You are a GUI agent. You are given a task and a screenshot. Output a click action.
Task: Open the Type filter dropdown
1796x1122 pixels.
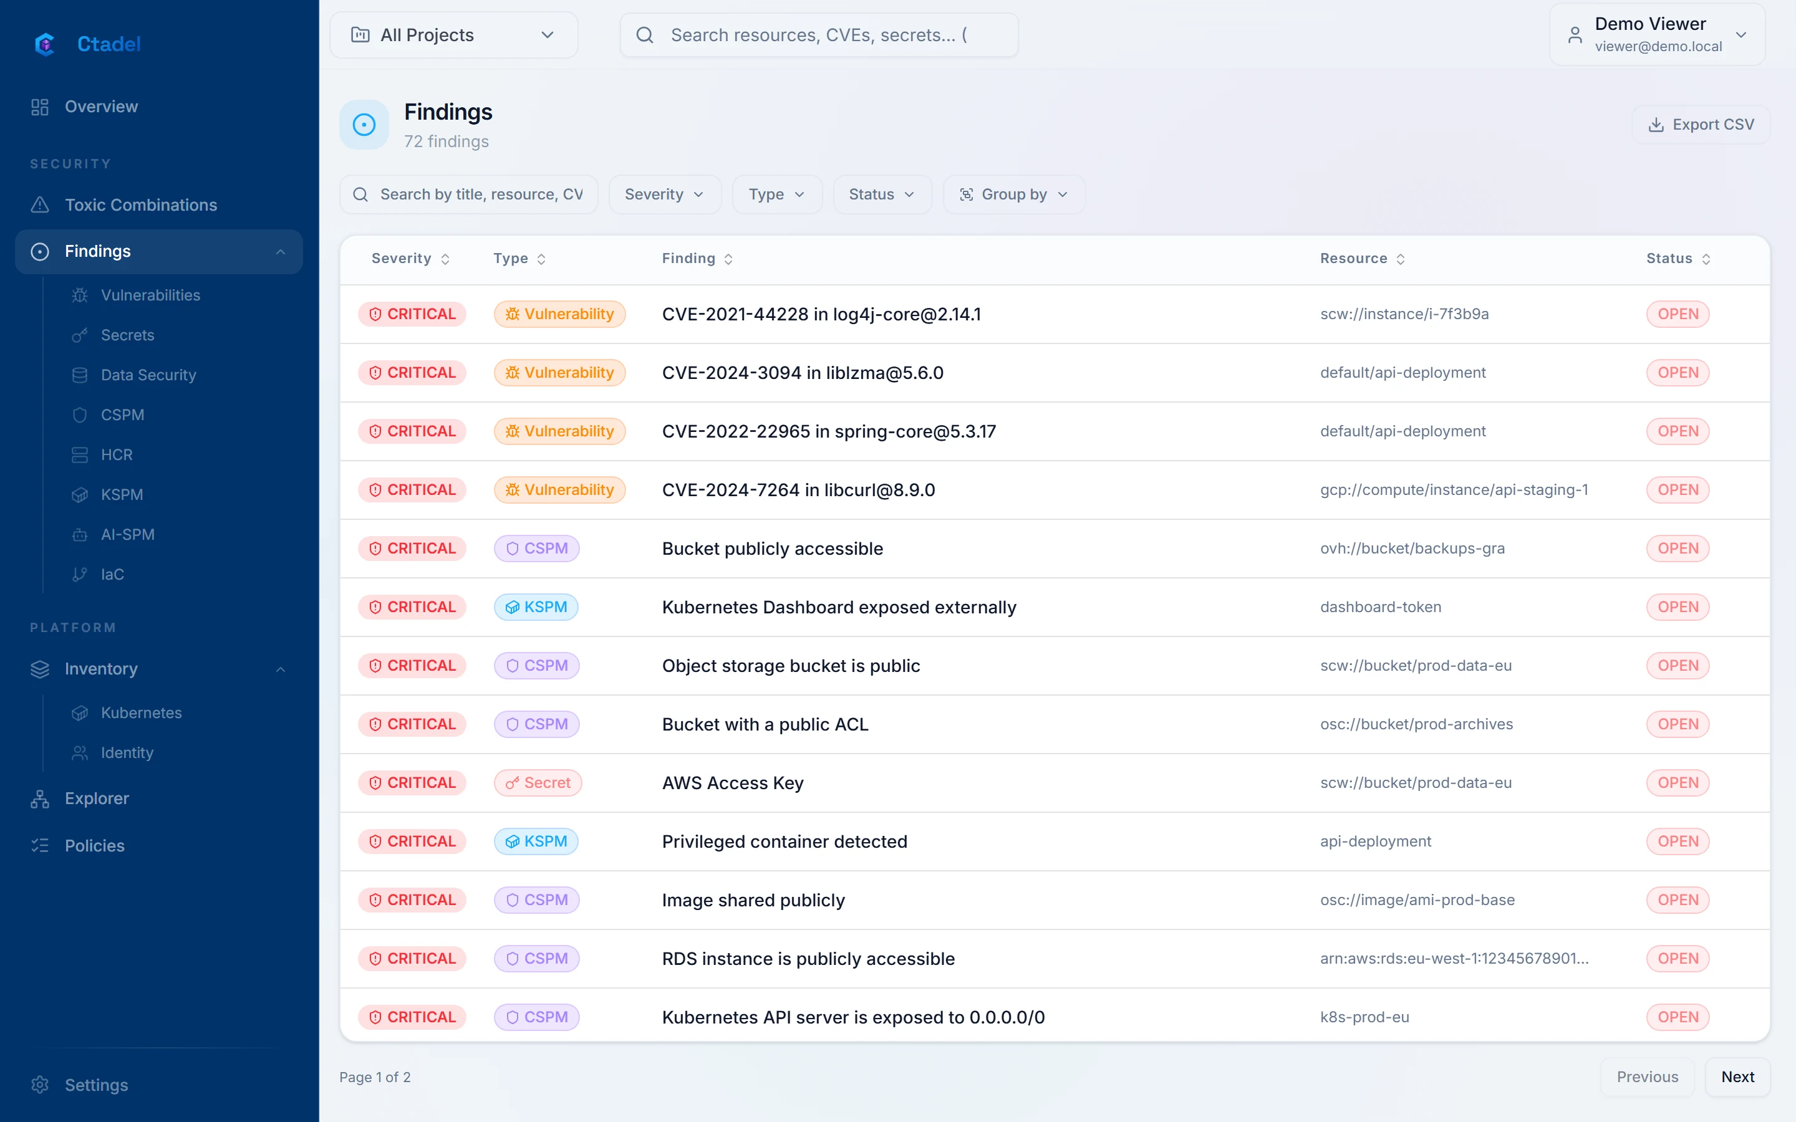click(777, 194)
